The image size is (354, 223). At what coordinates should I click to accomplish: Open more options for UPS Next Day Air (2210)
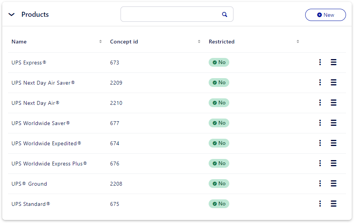coord(320,103)
